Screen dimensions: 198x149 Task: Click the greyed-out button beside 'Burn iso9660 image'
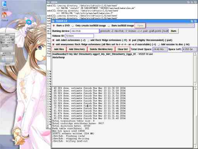(140, 26)
